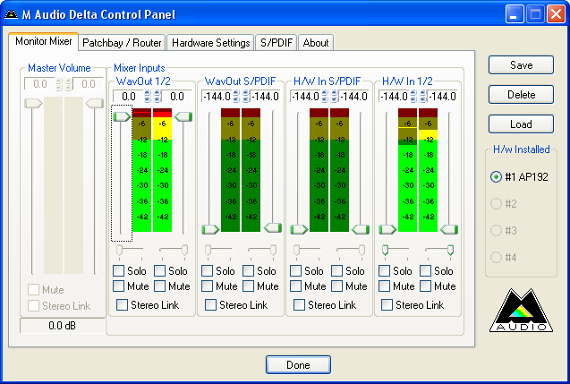Image resolution: width=570 pixels, height=384 pixels.
Task: Click WavOut S/PDIF left pan slider thumb
Action: click(x=208, y=251)
